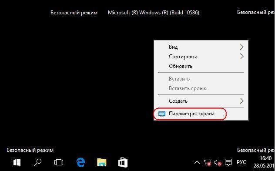
Task: Open Task View from the taskbar
Action: (x=59, y=162)
